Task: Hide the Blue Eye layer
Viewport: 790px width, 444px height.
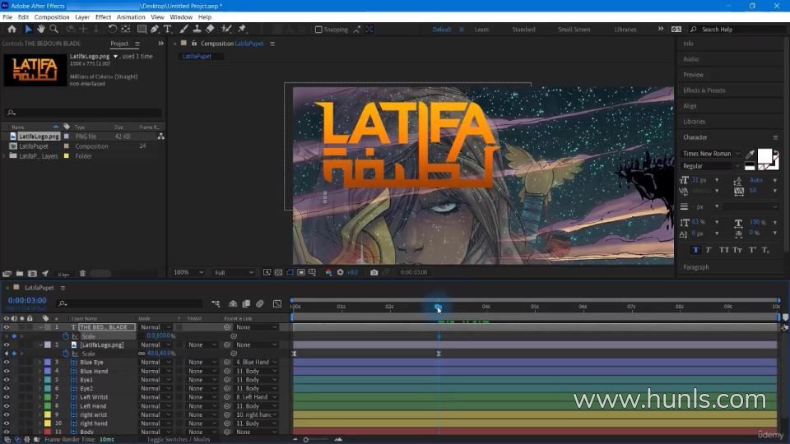Action: 7,363
